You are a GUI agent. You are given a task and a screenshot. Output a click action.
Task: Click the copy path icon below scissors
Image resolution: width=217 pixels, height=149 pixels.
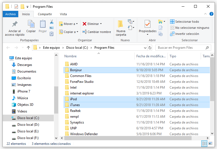51,28
